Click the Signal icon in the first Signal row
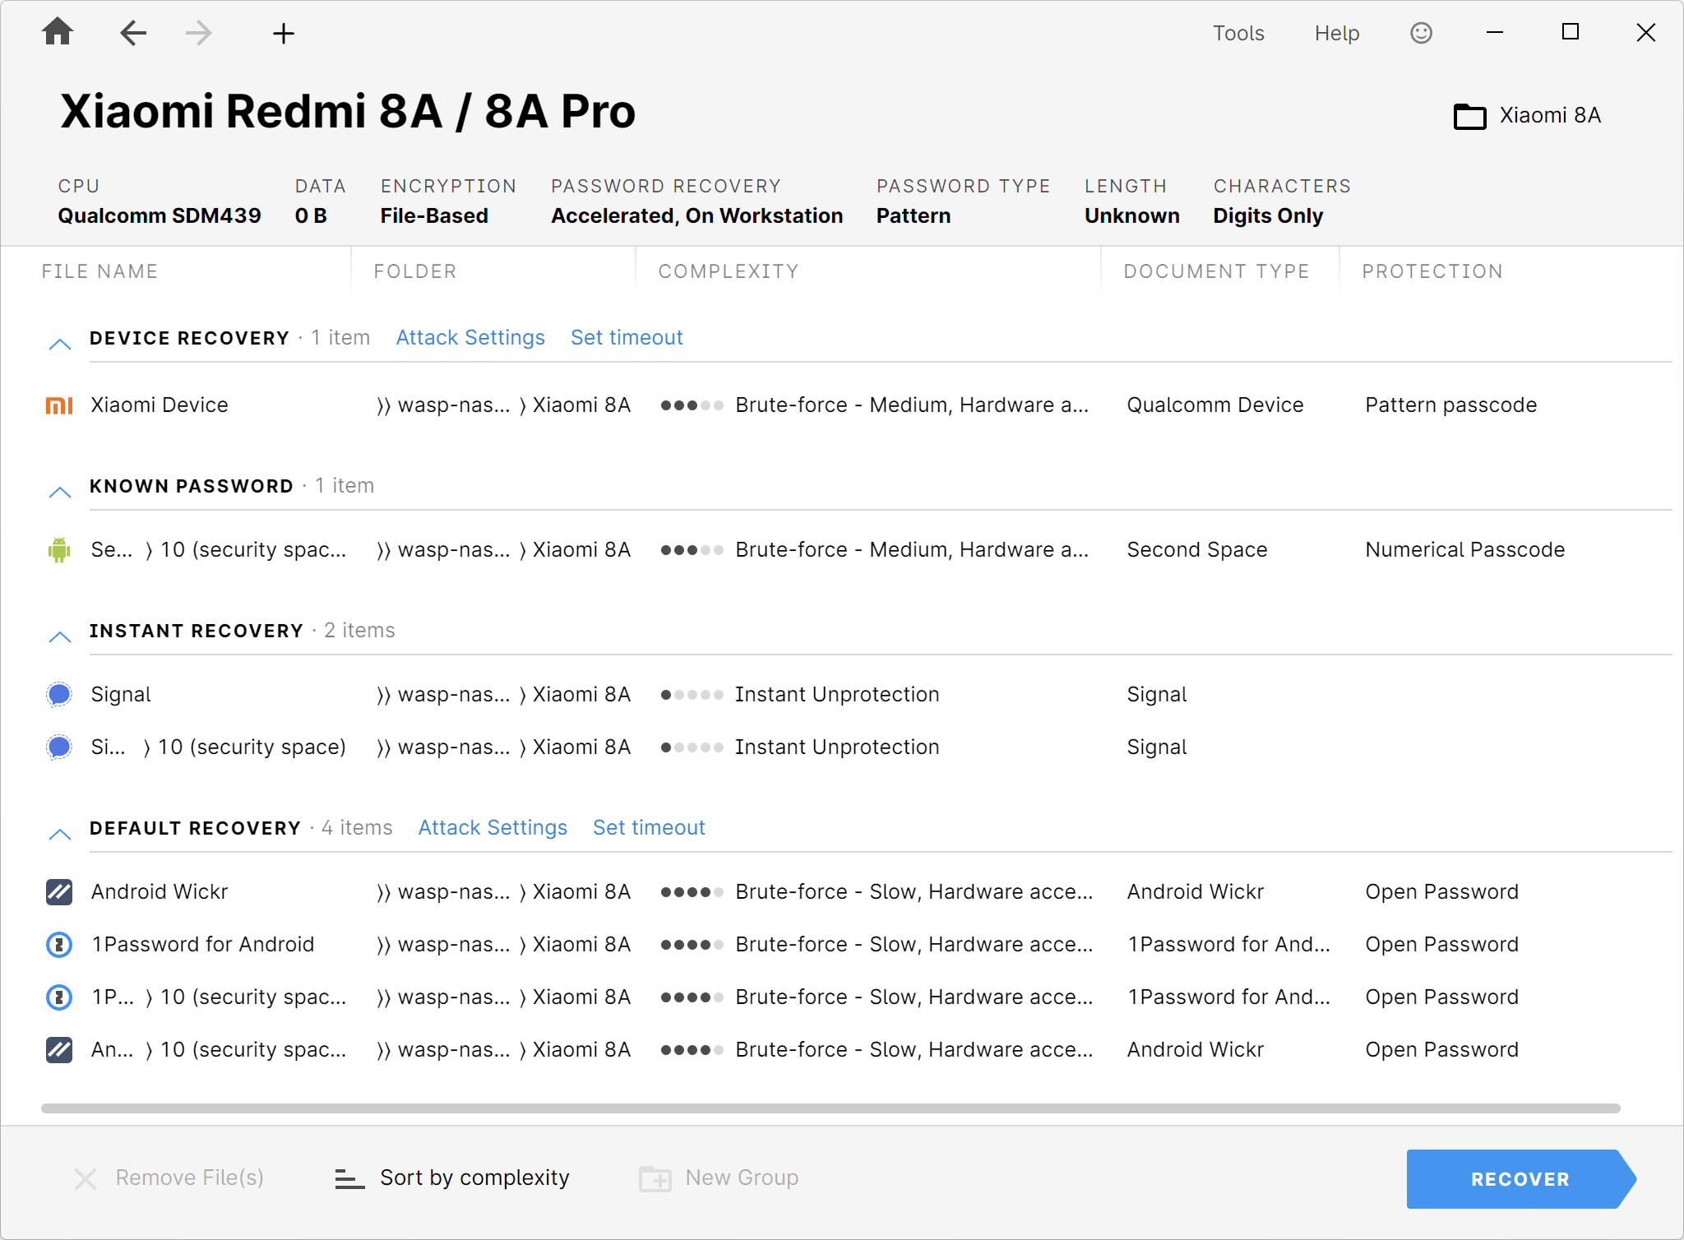1684x1240 pixels. (x=59, y=695)
